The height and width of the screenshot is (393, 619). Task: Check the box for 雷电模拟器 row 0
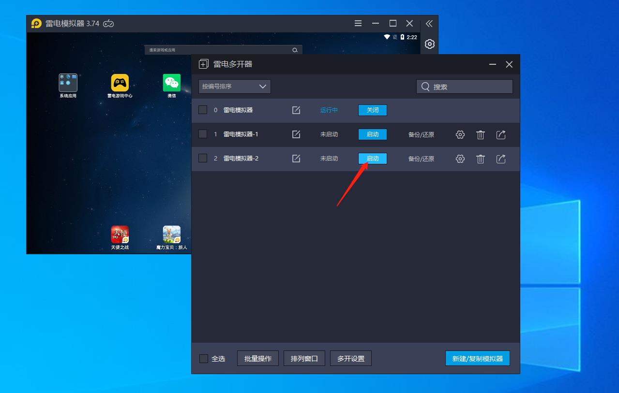tap(203, 110)
